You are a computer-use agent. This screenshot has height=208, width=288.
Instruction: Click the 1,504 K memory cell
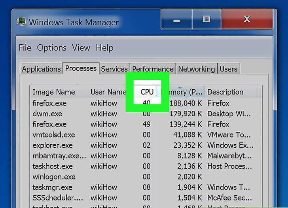click(x=189, y=198)
